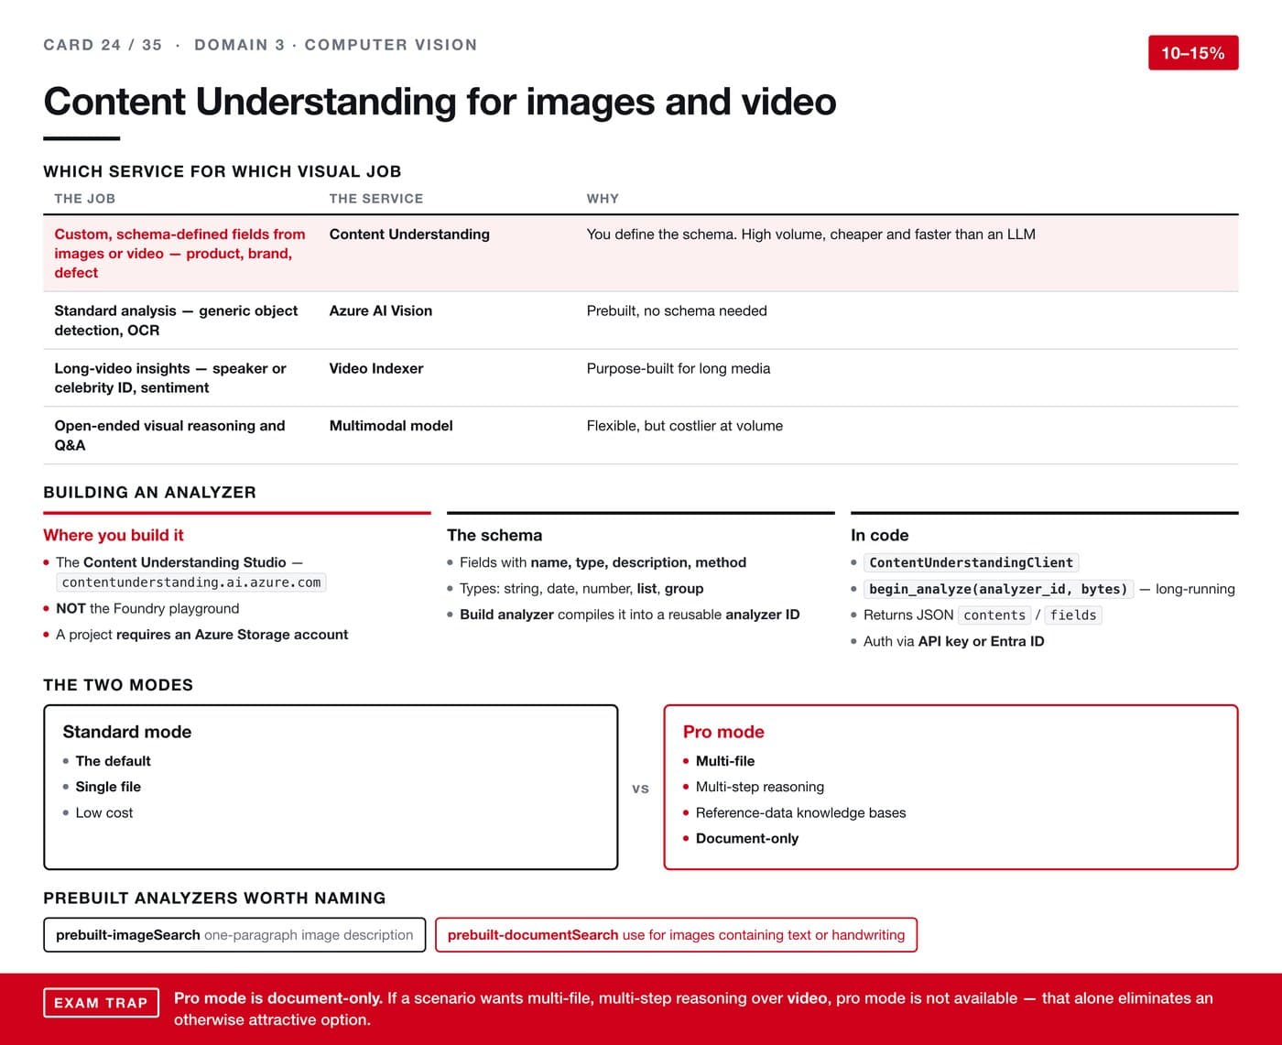Click 'Pro mode is document-only' banner text
This screenshot has width=1282, height=1045.
click(x=278, y=998)
